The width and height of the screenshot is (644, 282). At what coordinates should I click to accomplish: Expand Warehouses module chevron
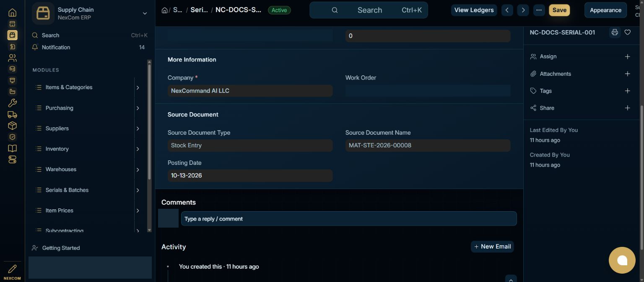(138, 169)
